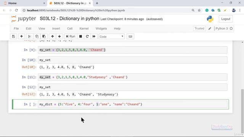The height and width of the screenshot is (137, 244).
Task: Reload the page
Action: 16,10
